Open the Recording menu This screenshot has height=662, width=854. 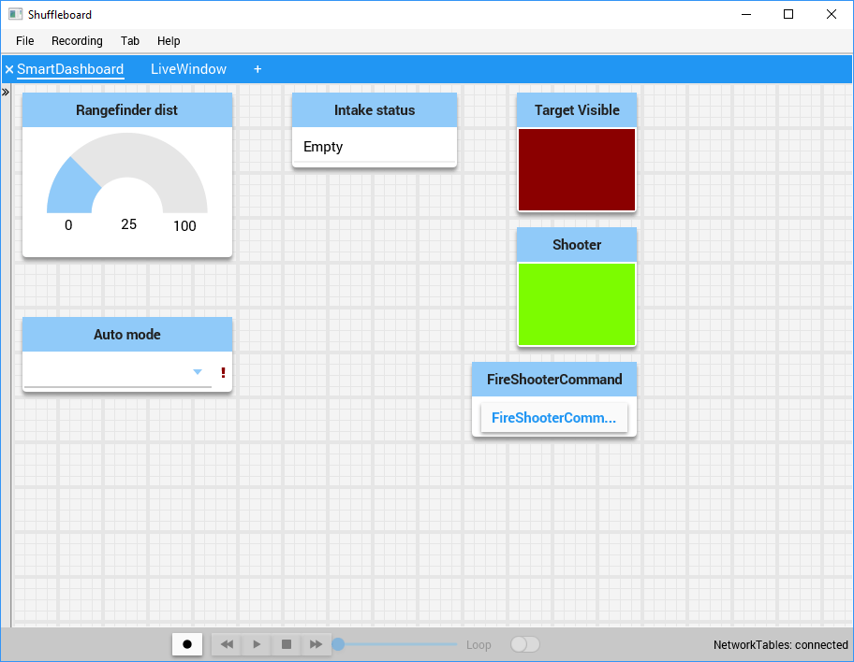(77, 40)
